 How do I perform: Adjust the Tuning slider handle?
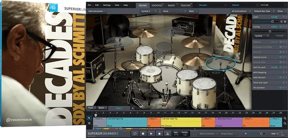(x=270, y=32)
